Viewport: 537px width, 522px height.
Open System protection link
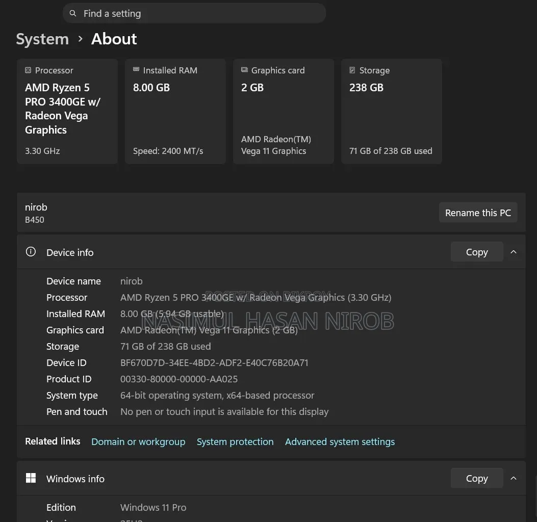(x=235, y=441)
